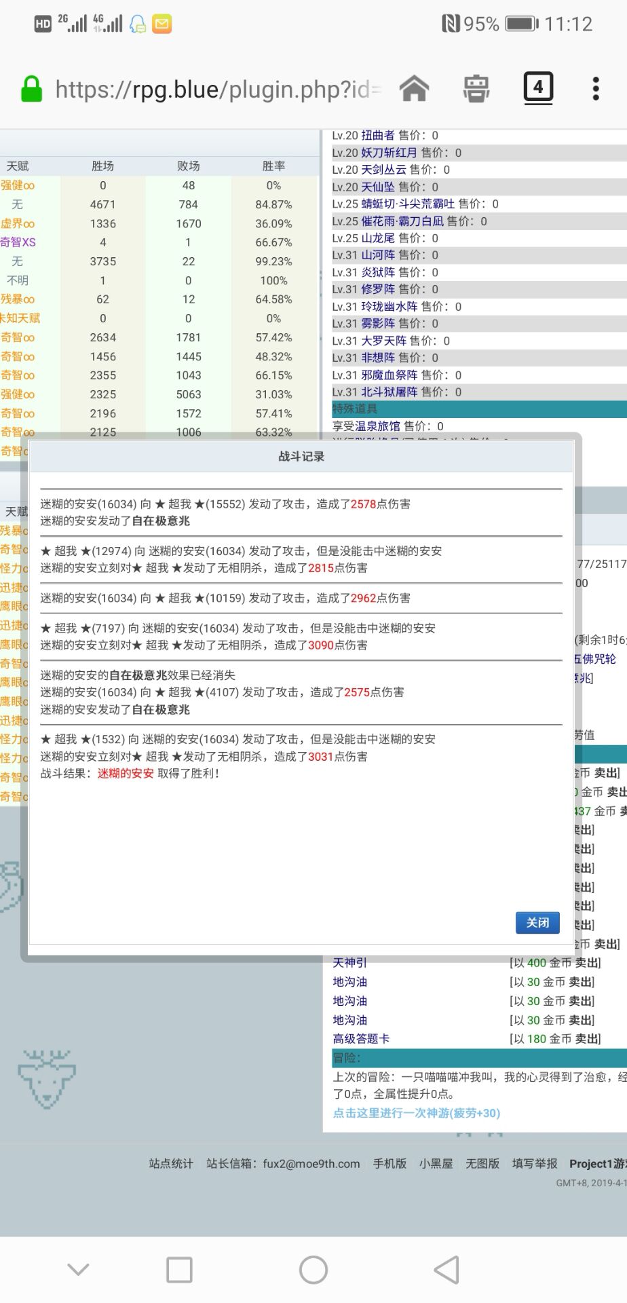Viewport: 627px width, 1303px height.
Task: Open 站点统计 footer link
Action: tap(171, 1163)
